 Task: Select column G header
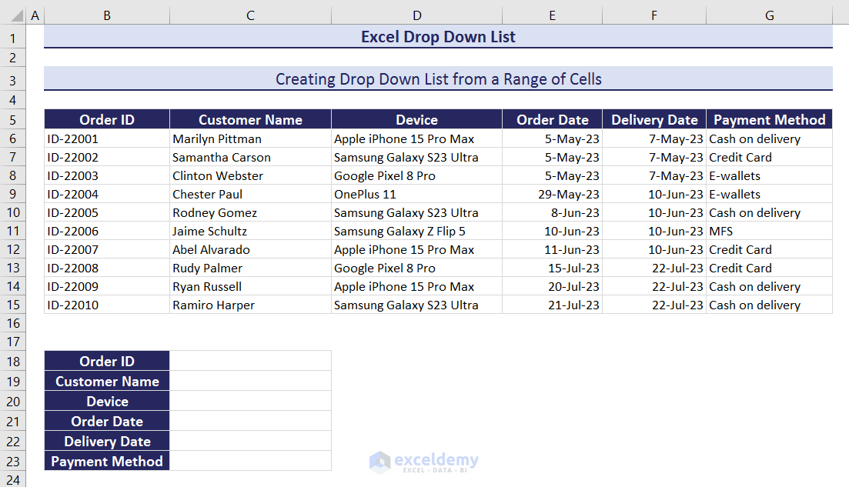770,15
